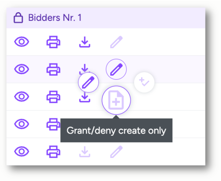Toggle view permission eye in third row

coord(21,96)
